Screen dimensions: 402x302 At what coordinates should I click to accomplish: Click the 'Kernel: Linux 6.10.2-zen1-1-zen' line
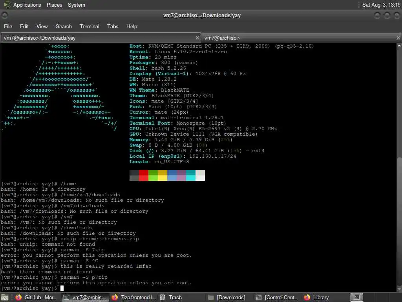tap(178, 52)
